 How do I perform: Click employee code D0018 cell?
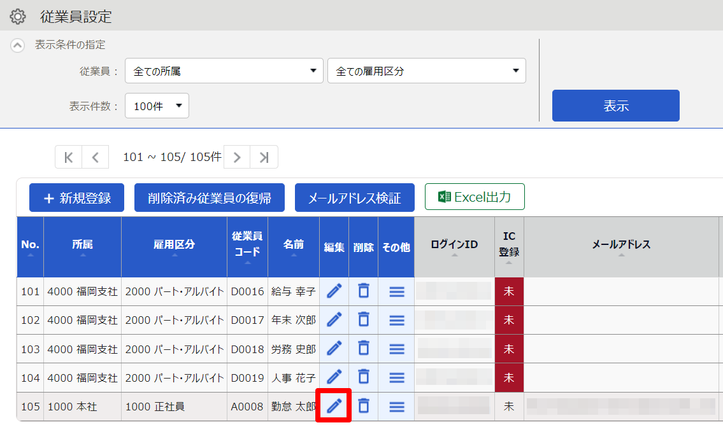(248, 349)
